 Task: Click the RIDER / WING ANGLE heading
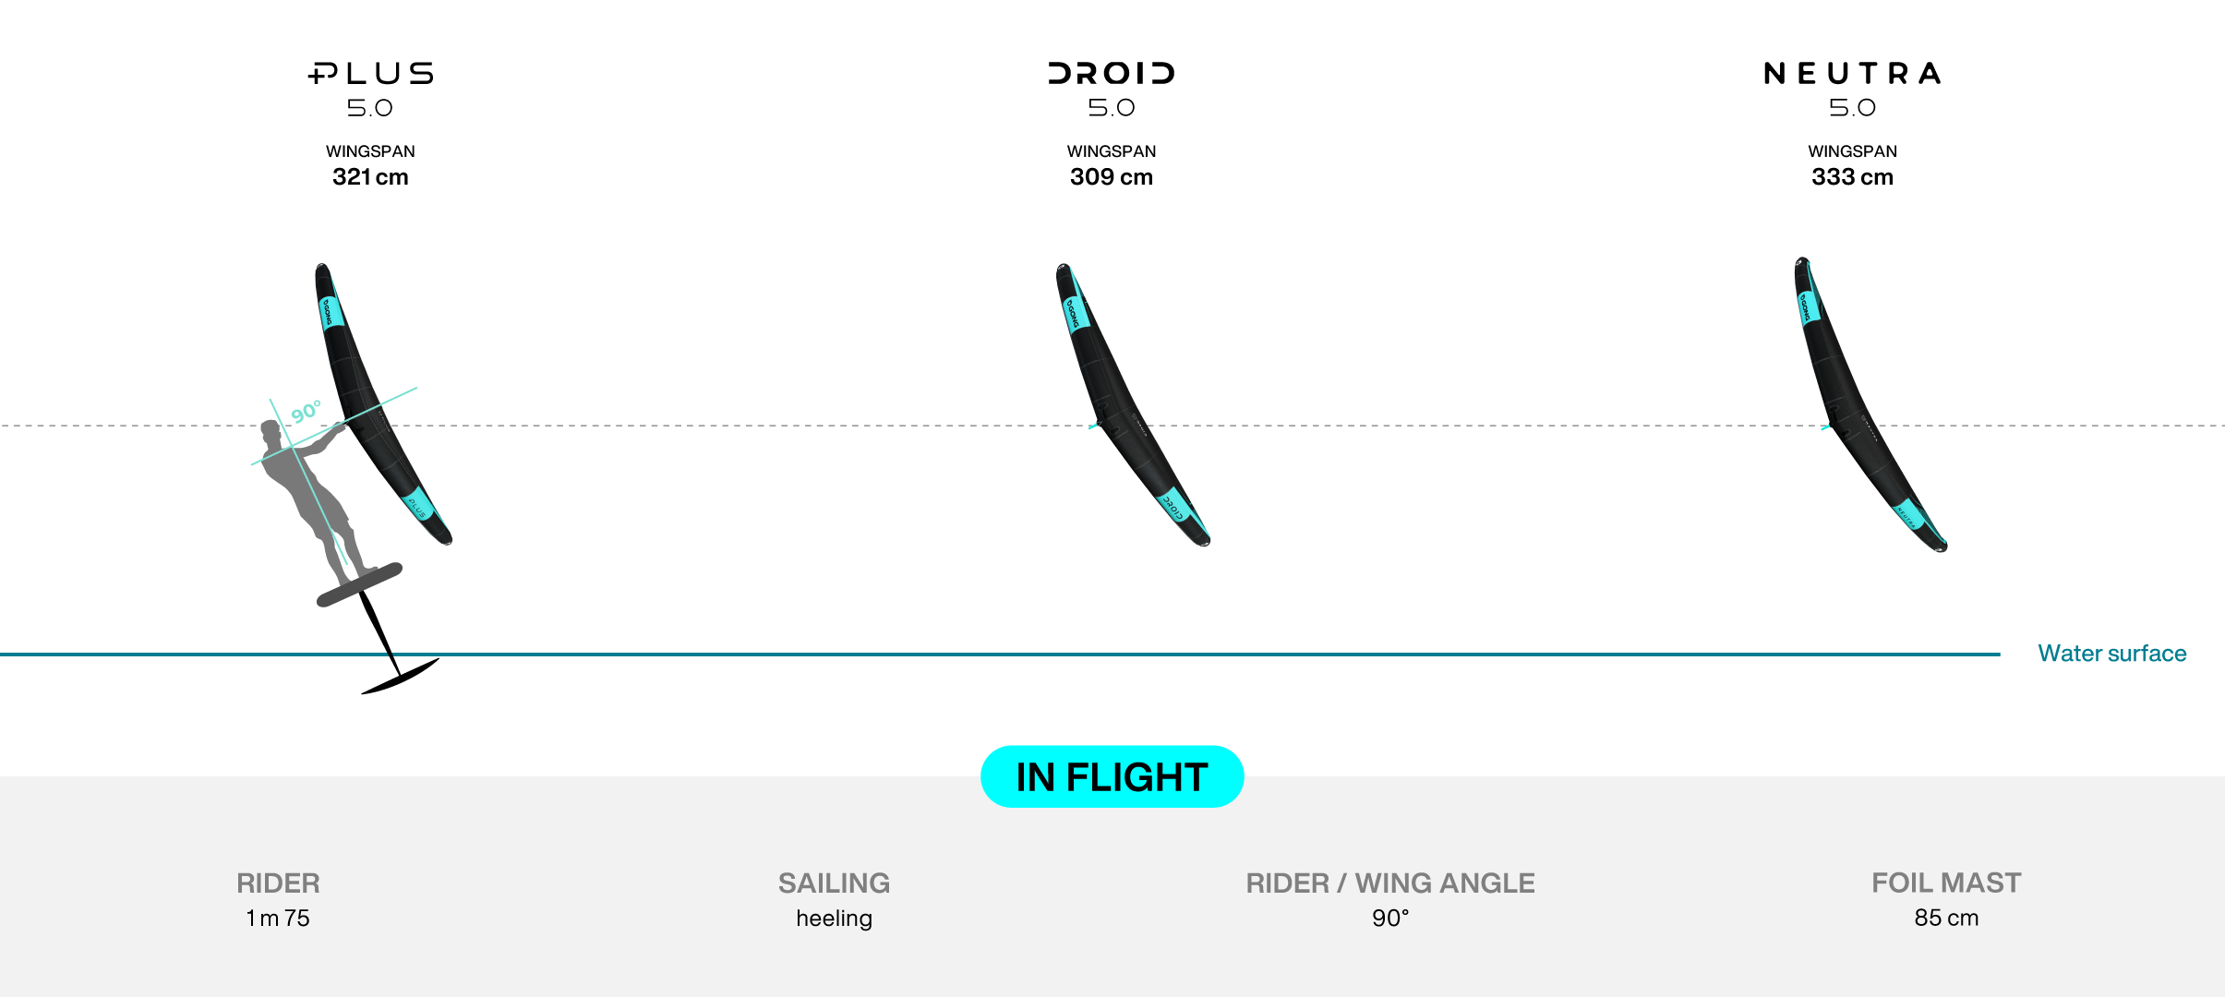[1390, 883]
